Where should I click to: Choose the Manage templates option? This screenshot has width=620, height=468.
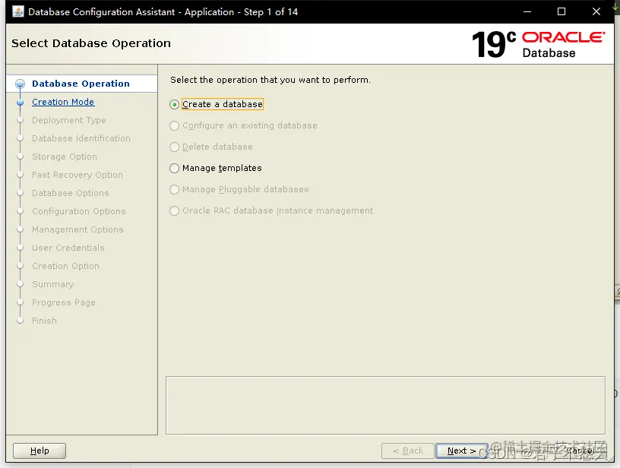pyautogui.click(x=216, y=169)
